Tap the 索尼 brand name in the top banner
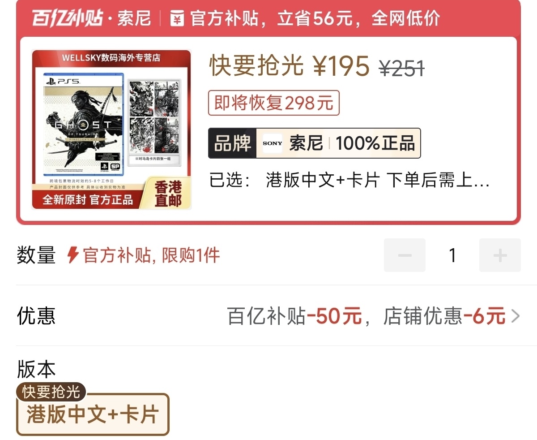The height and width of the screenshot is (440, 537). pos(134,19)
